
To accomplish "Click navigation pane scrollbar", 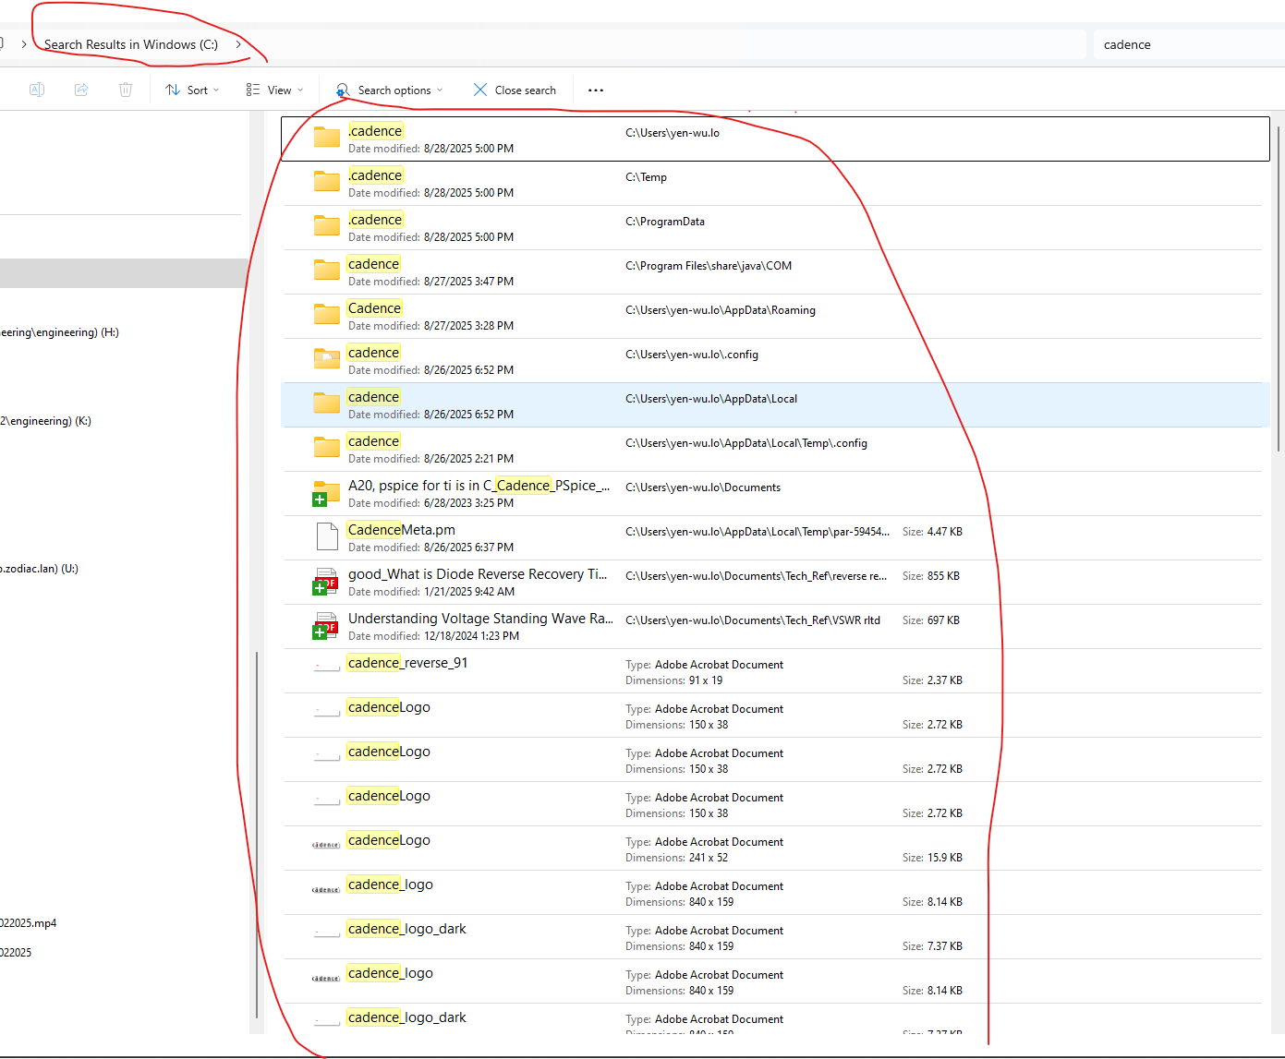I will tap(257, 835).
